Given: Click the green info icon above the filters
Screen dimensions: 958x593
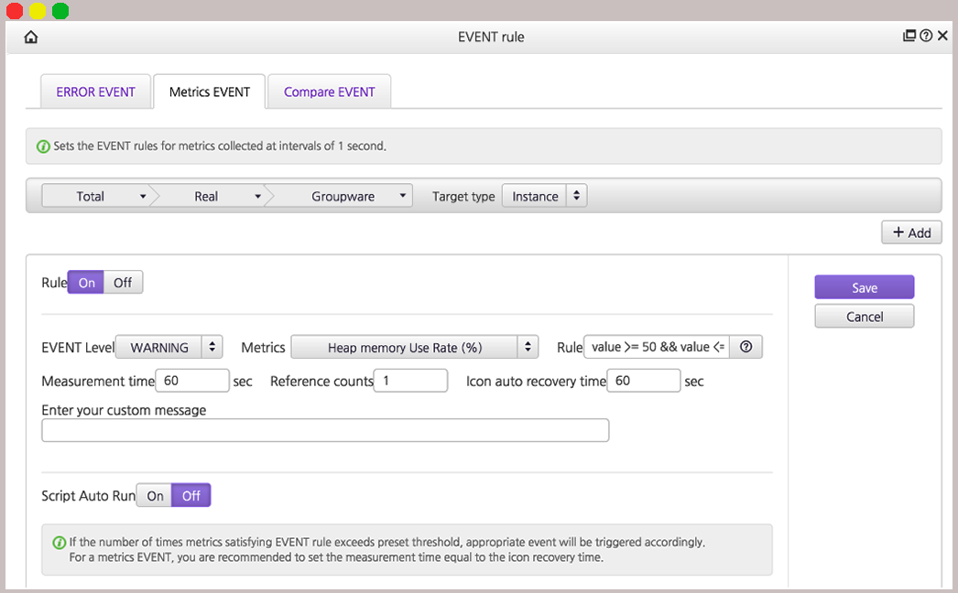Looking at the screenshot, I should point(43,146).
